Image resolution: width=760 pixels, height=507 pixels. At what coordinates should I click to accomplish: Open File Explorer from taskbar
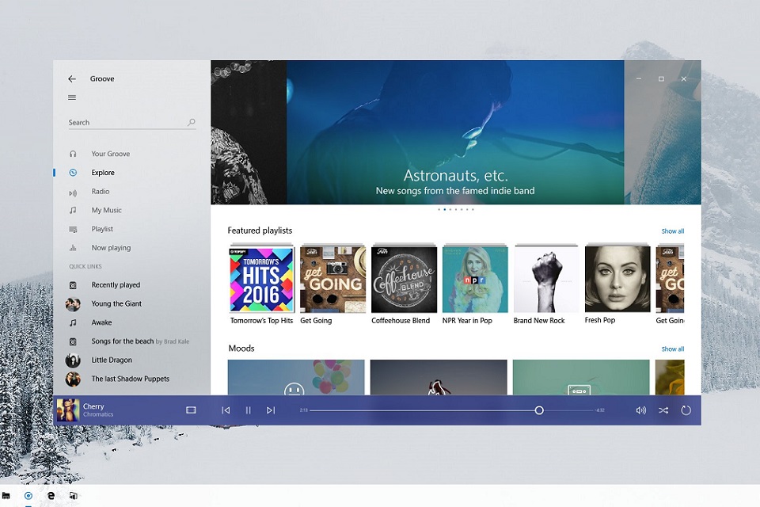tap(6, 496)
